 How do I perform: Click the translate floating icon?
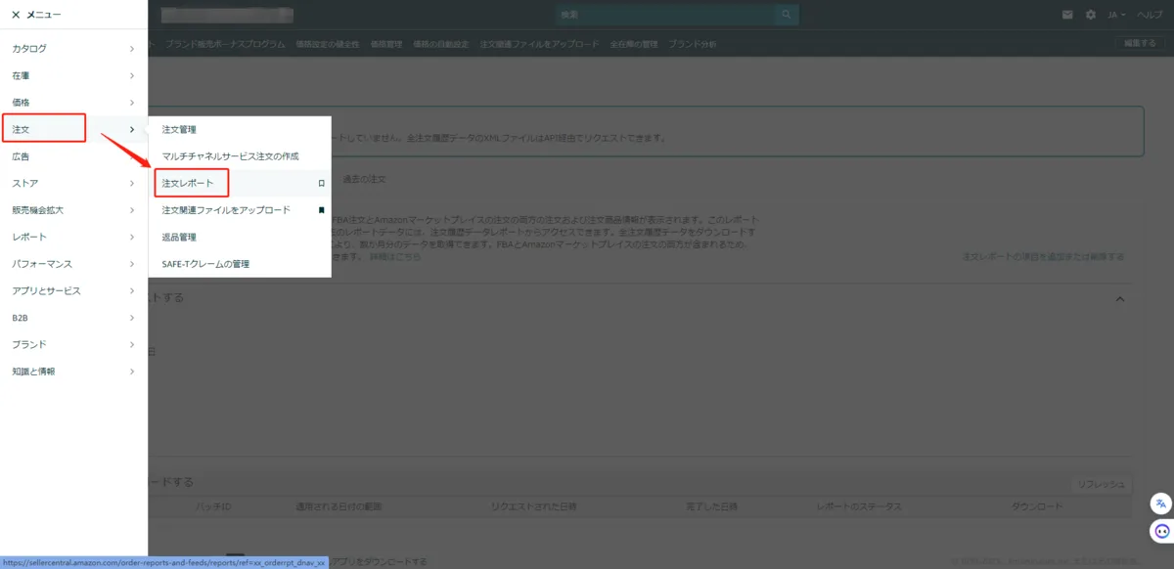pyautogui.click(x=1161, y=503)
